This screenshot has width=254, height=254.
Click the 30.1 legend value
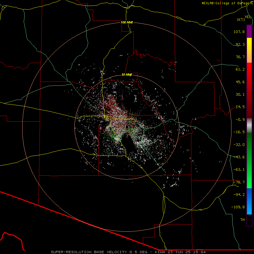pyautogui.click(x=240, y=95)
